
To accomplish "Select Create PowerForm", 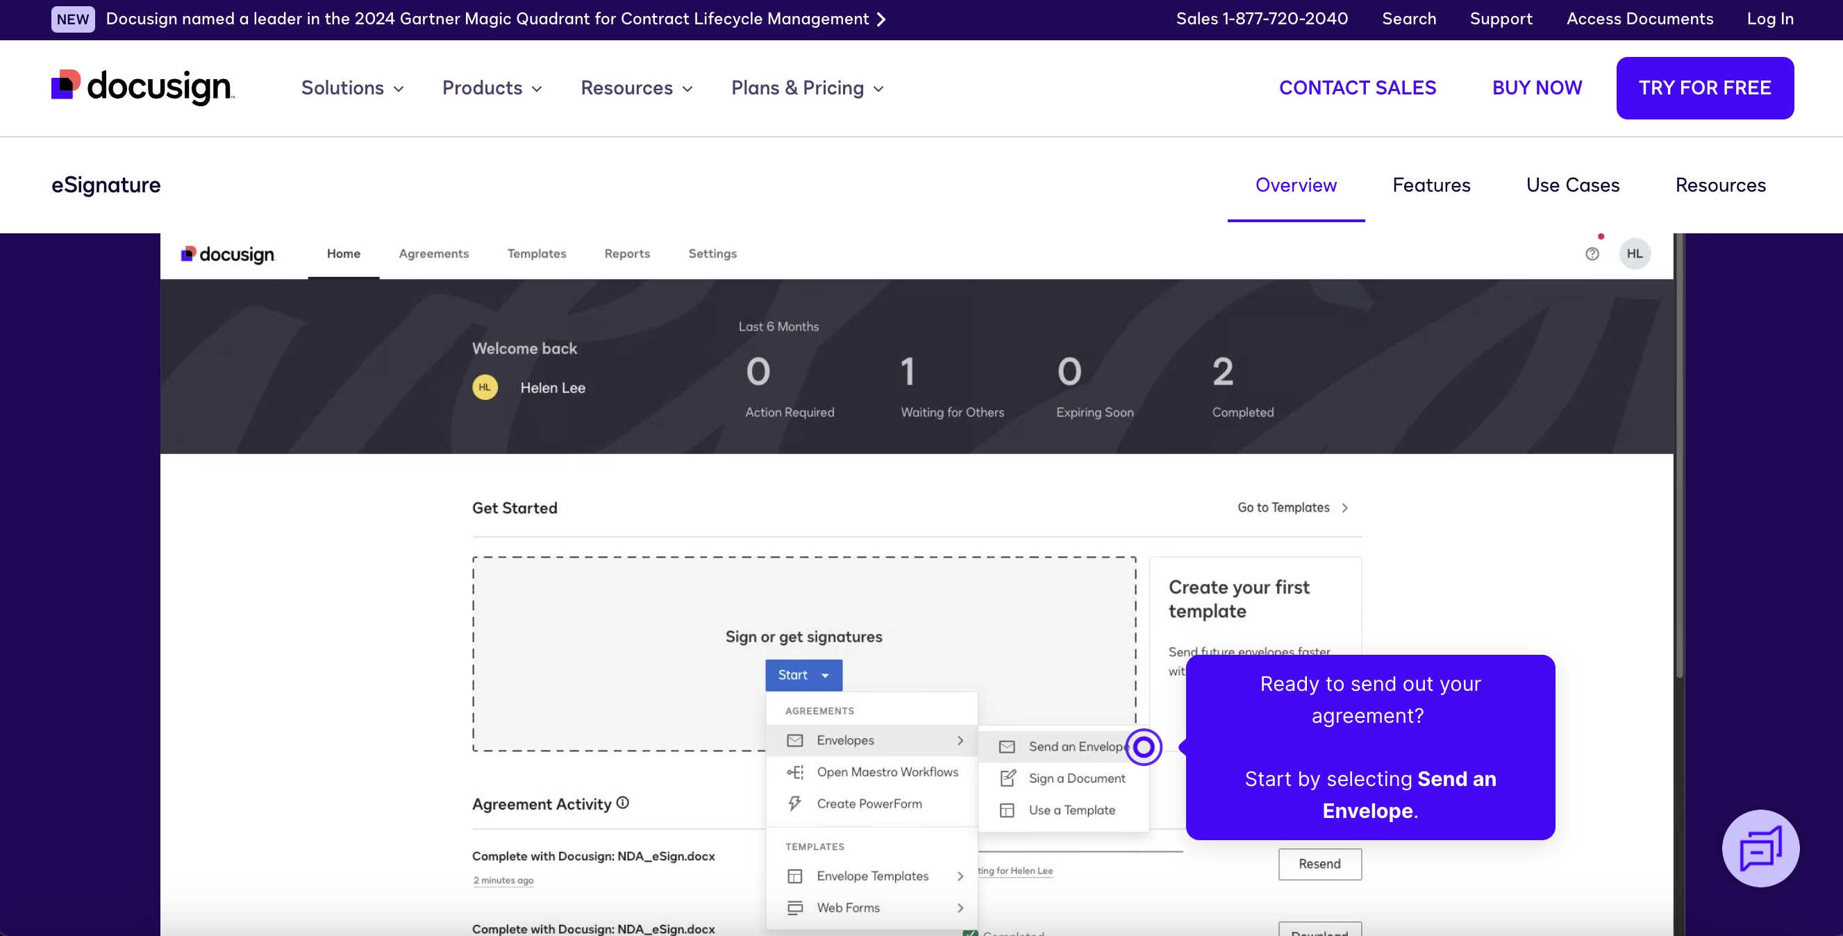I will pos(872,803).
